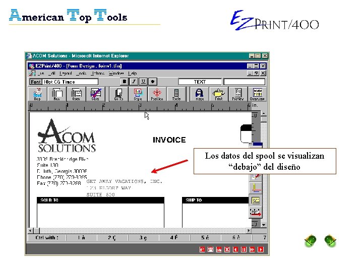Click the vertical scrollbar up arrow
The image size is (363, 272).
pos(264,114)
